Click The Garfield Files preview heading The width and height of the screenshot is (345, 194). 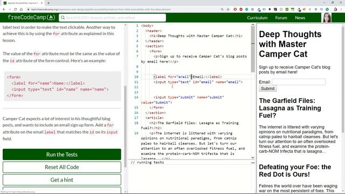click(290, 108)
